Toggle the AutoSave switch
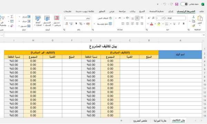Screen dimensions: 207x124 [x=184, y=4]
